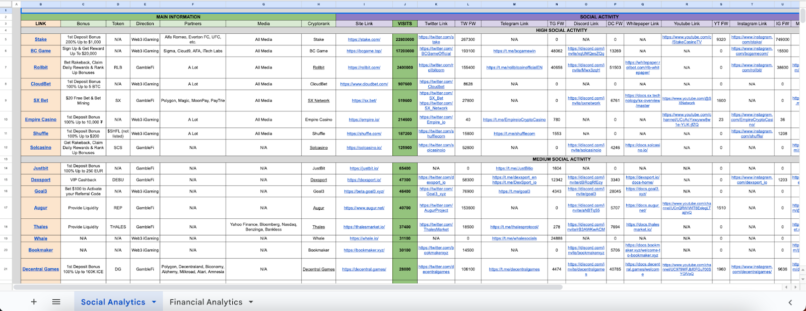Open the Justbit link in the LINK column

coord(41,168)
